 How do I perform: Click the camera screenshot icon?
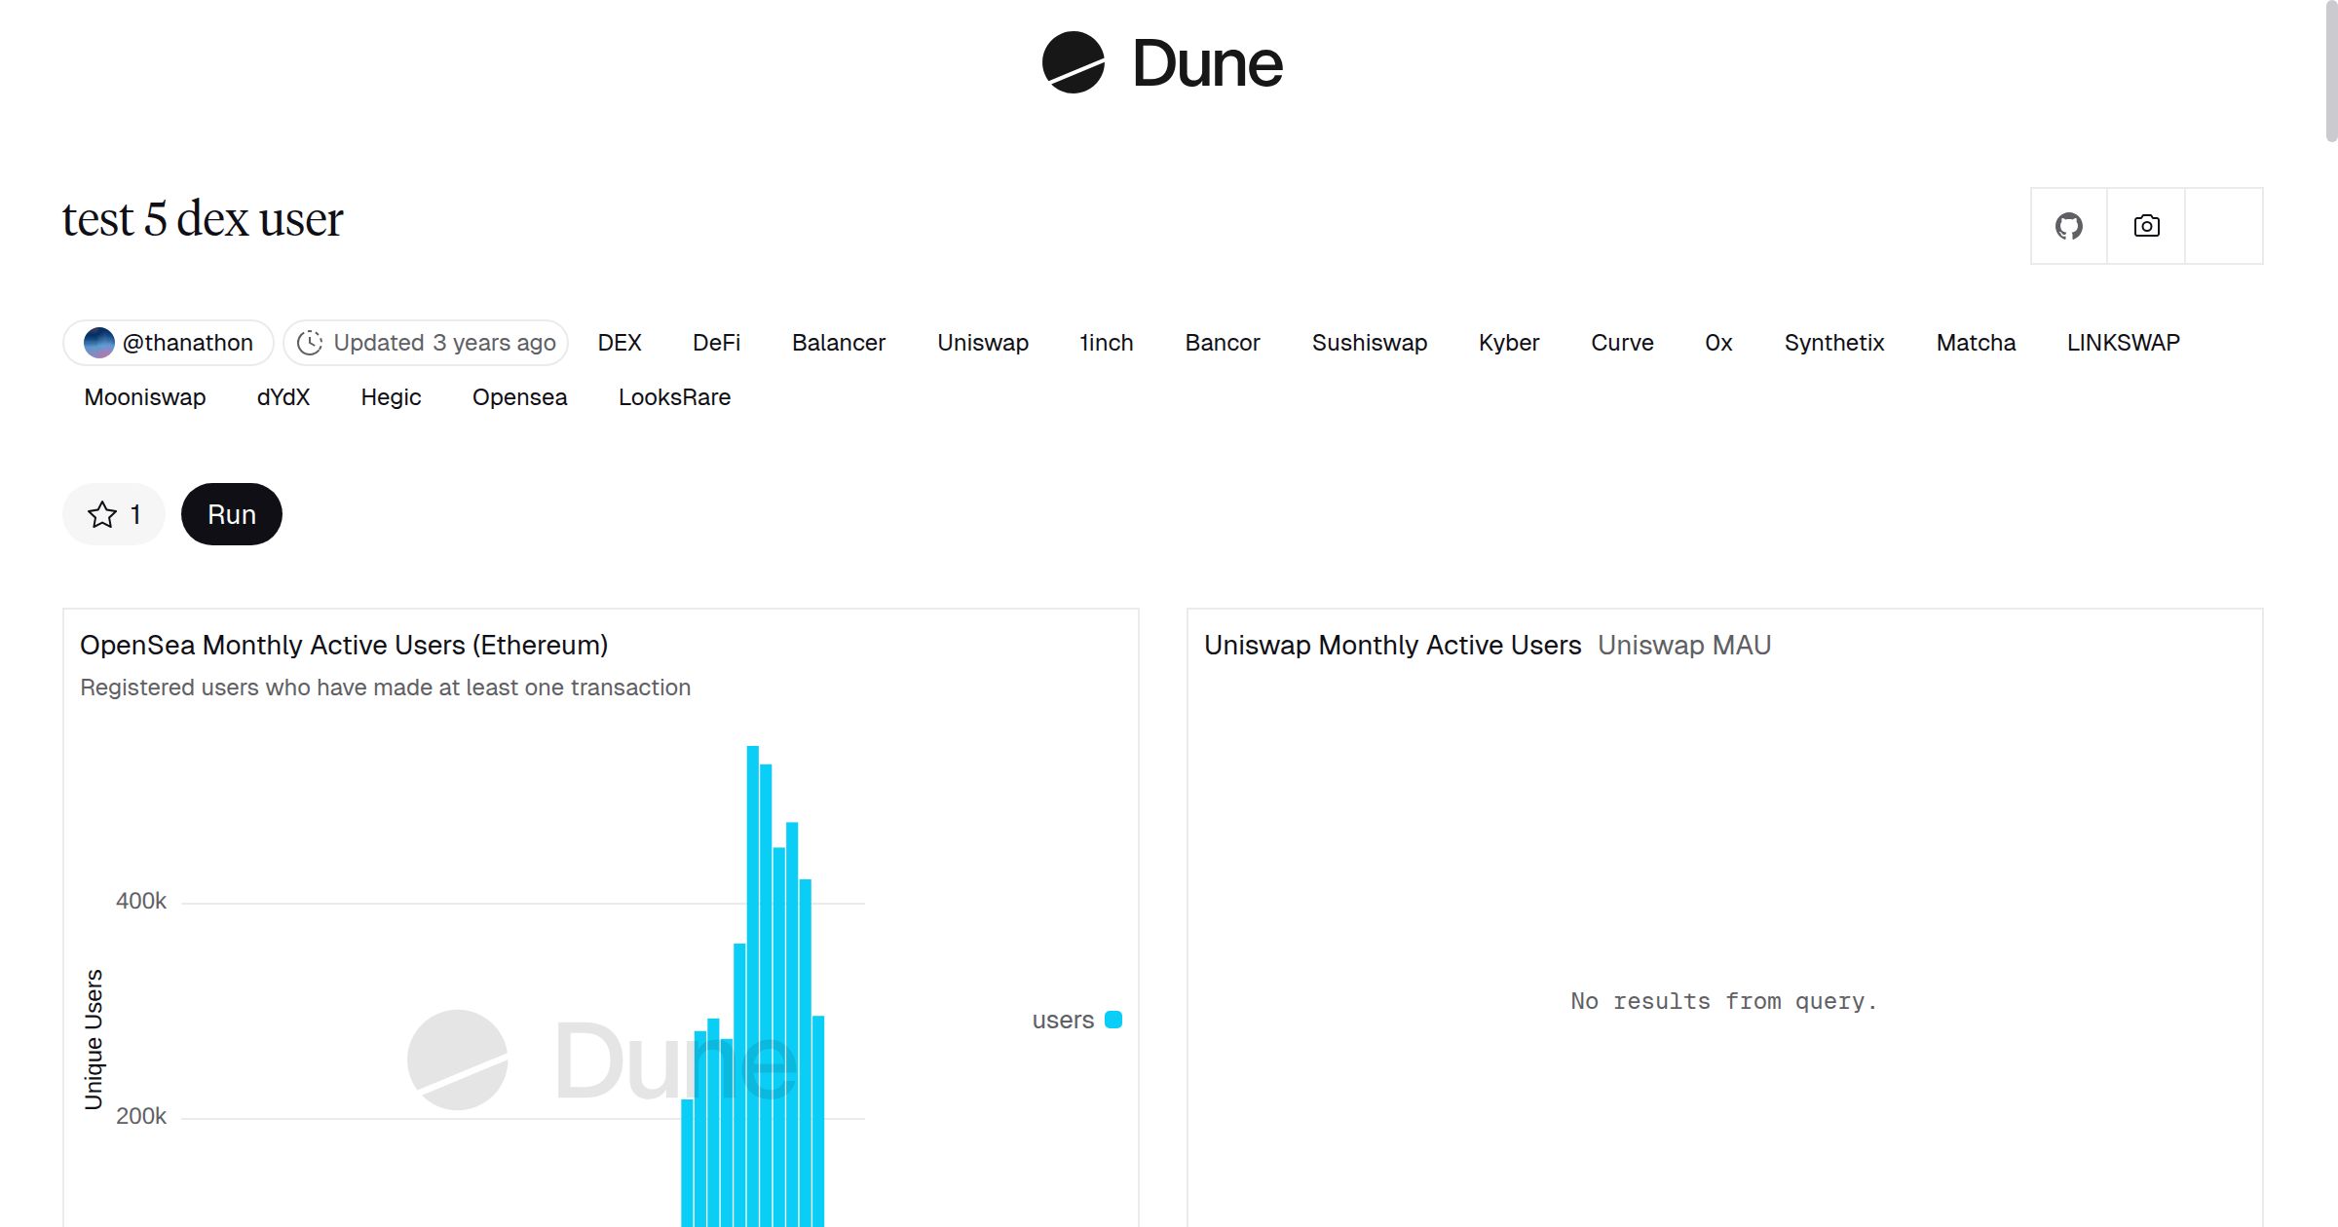tap(2146, 226)
